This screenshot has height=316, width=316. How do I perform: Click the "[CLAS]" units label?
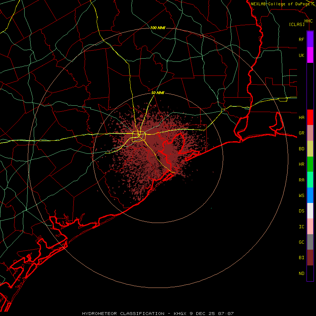(x=297, y=24)
